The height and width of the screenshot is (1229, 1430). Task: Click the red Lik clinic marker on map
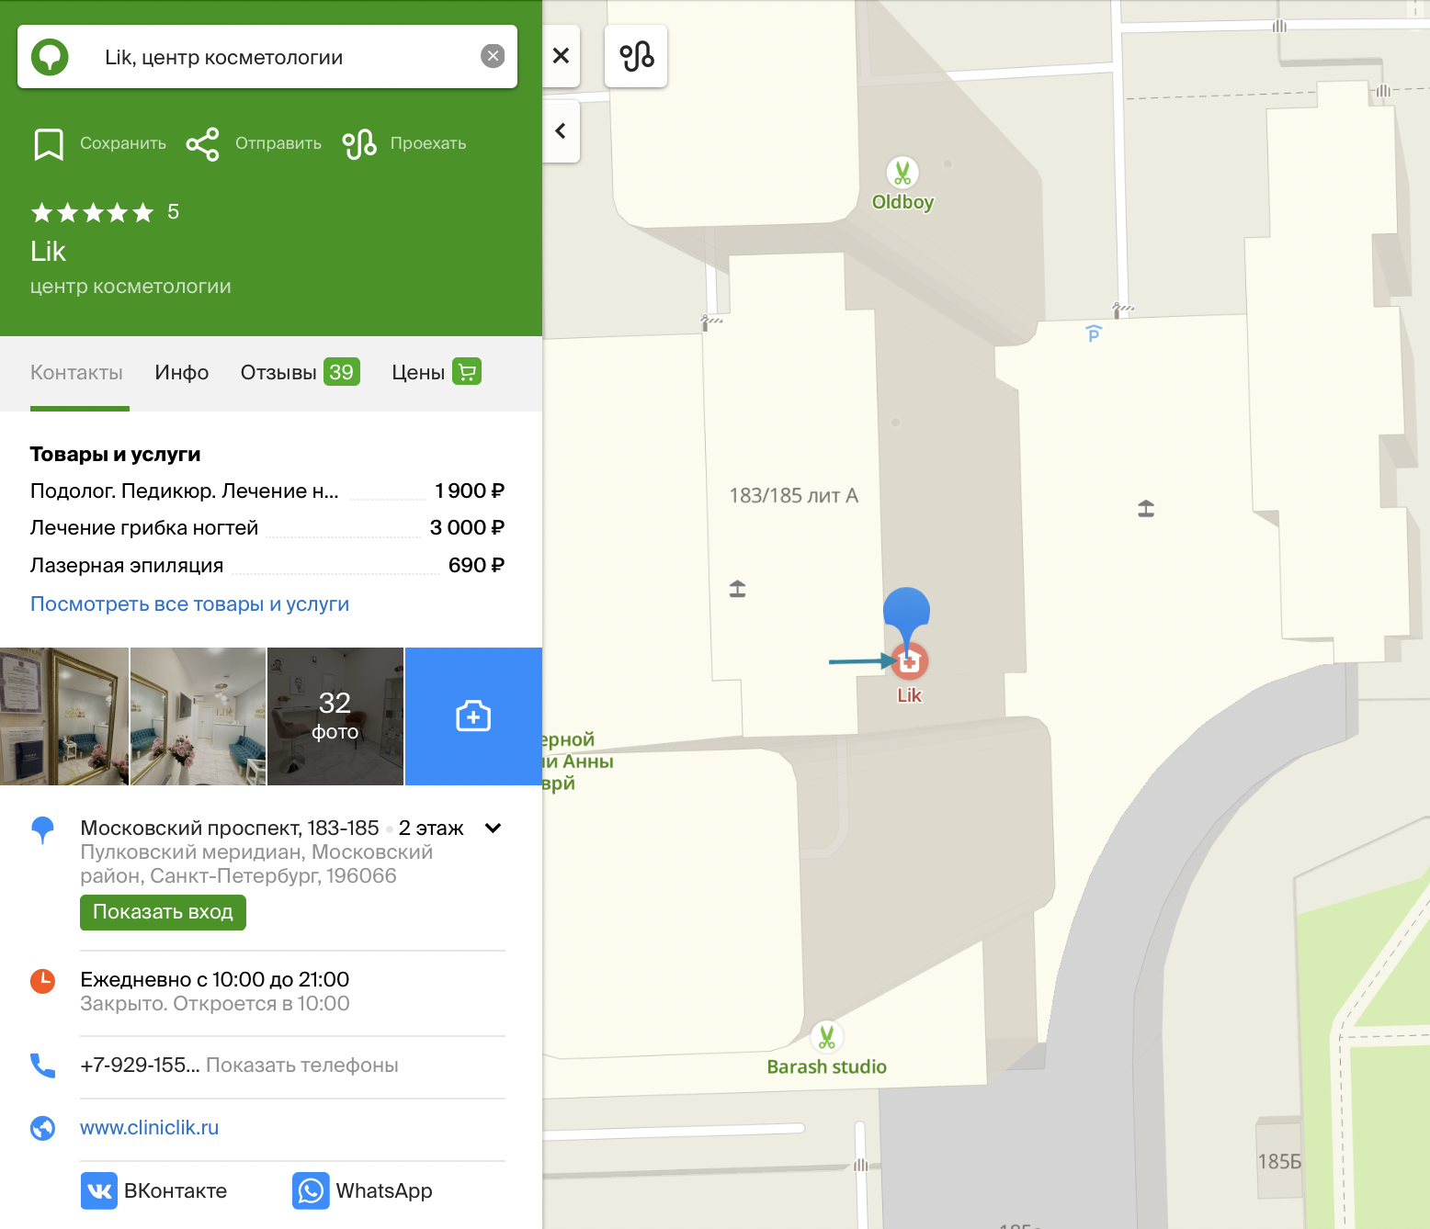tap(909, 661)
